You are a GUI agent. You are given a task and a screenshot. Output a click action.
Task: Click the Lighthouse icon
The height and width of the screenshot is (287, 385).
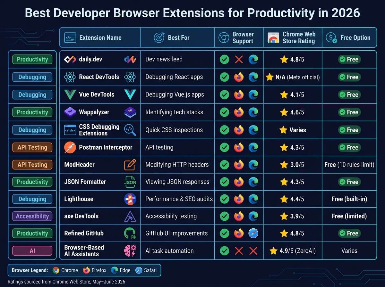click(130, 199)
